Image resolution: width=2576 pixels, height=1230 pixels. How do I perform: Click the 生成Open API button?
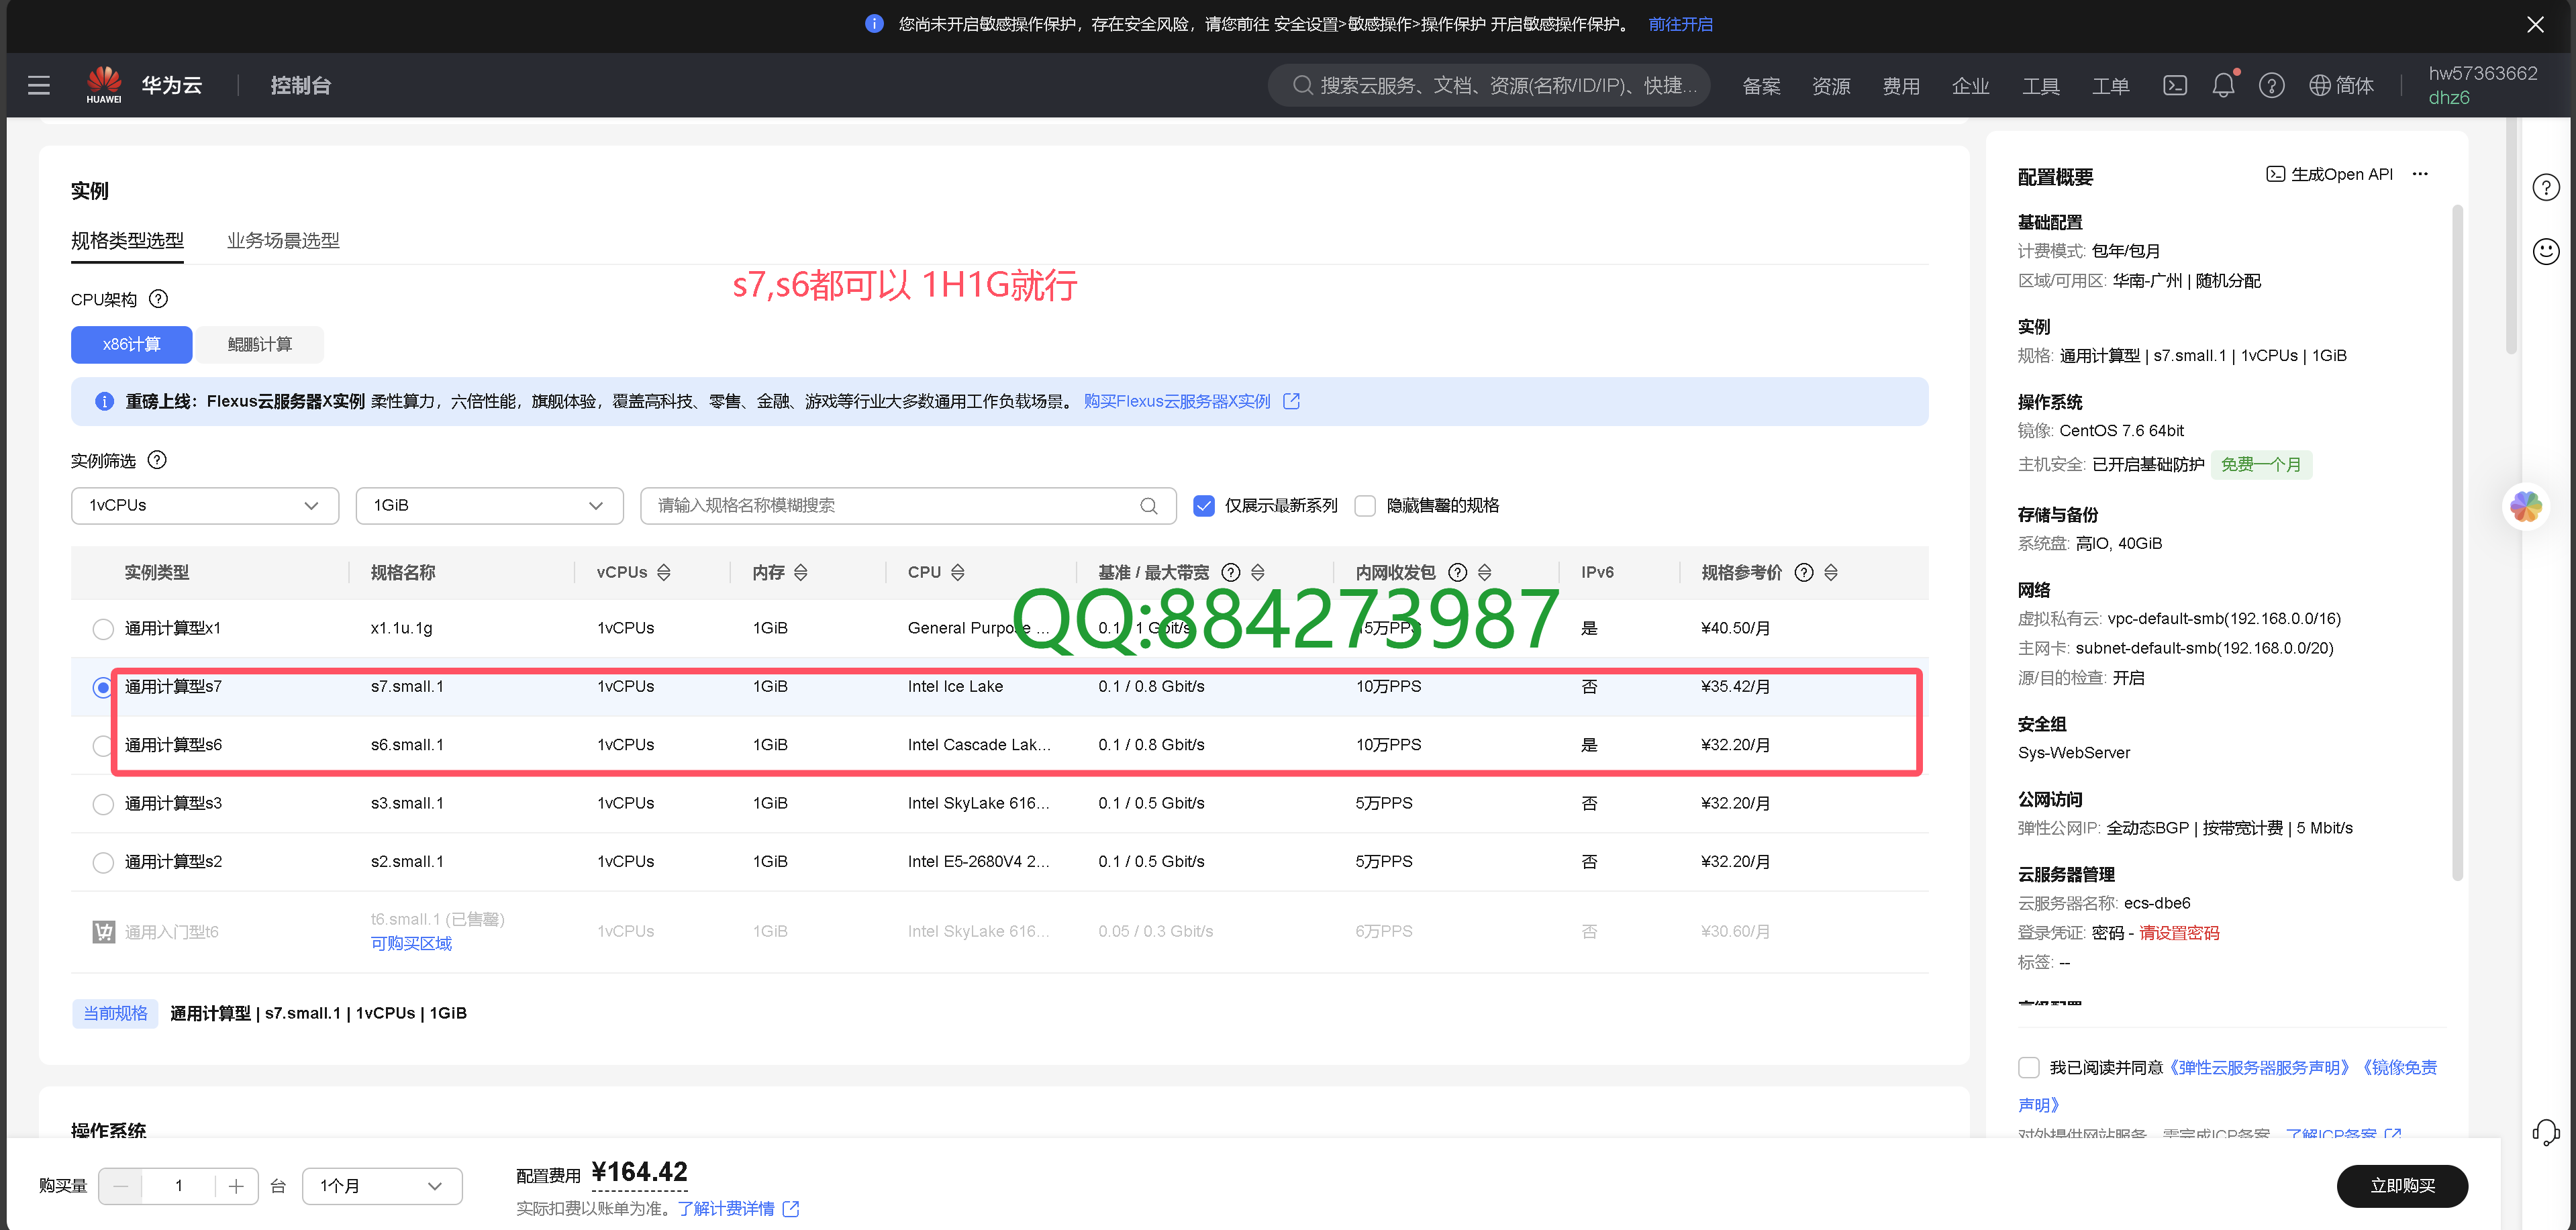2329,174
